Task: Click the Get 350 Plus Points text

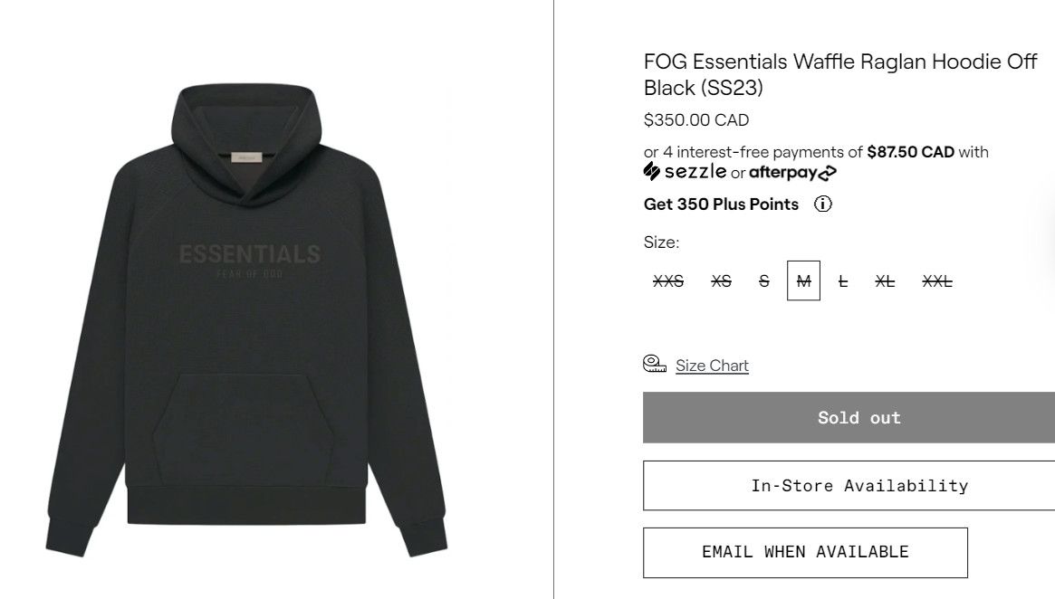Action: click(721, 204)
